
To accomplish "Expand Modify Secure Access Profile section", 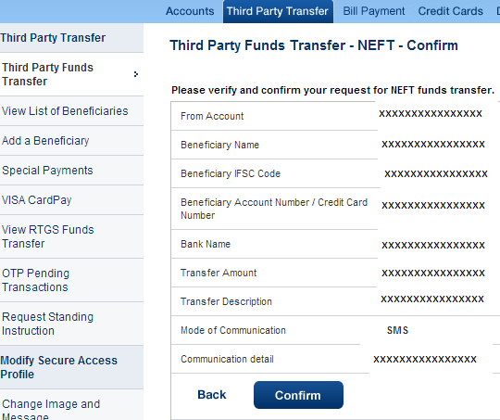I will 58,367.
